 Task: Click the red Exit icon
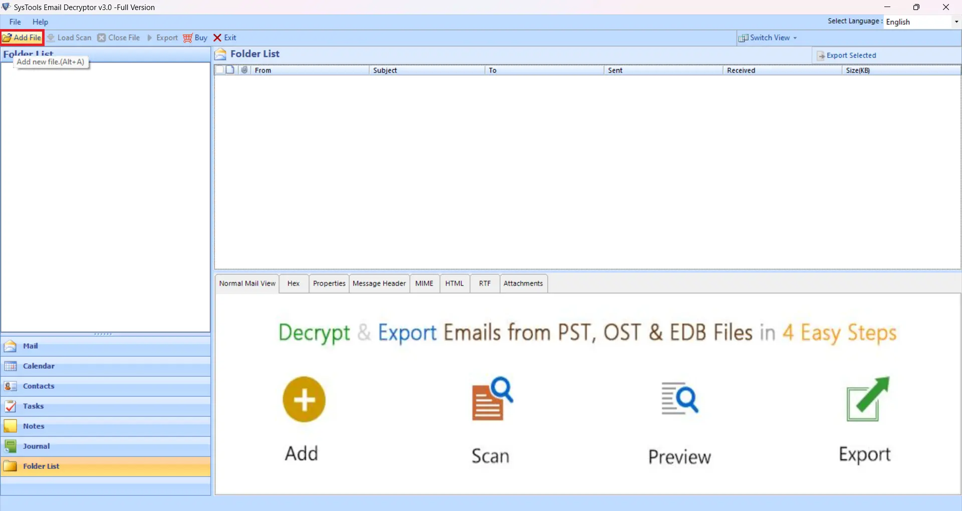point(217,38)
